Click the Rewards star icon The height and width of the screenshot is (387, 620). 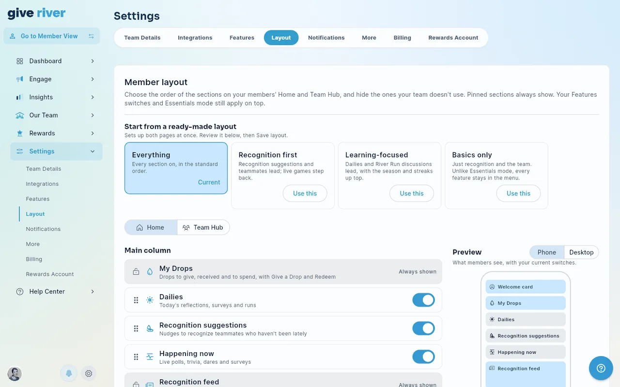[20, 134]
